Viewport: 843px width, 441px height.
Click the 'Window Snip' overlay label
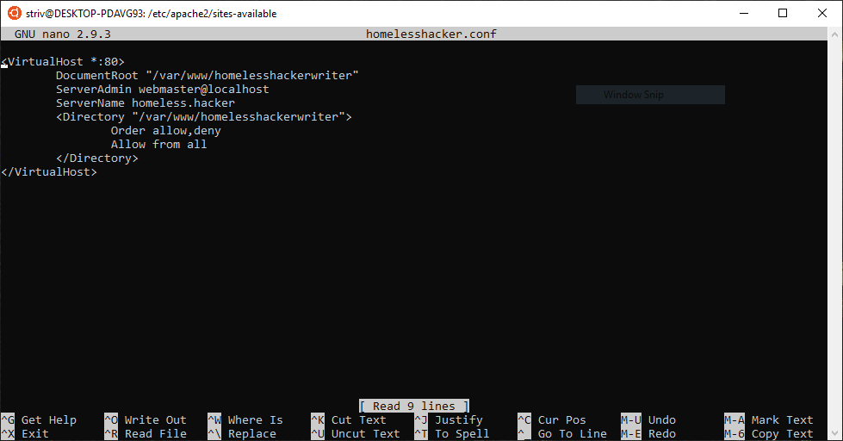[650, 95]
